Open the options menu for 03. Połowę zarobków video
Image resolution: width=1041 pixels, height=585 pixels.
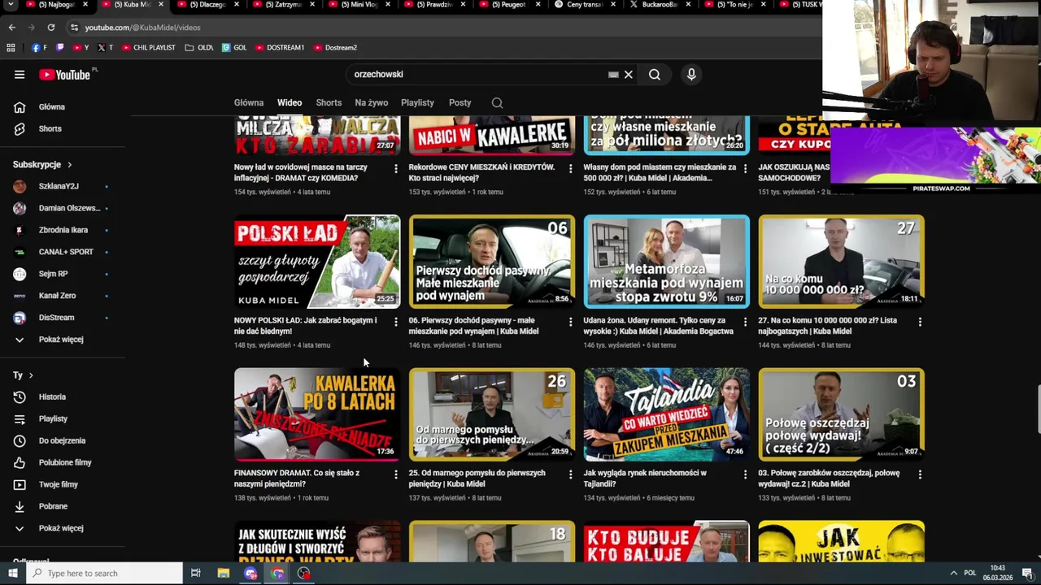[920, 474]
